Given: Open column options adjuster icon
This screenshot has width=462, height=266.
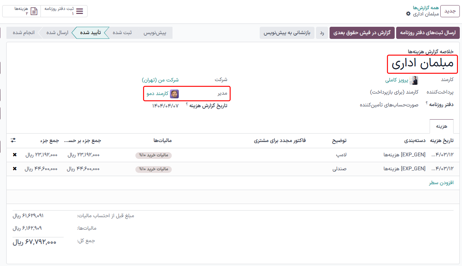Looking at the screenshot, I should tap(13, 141).
